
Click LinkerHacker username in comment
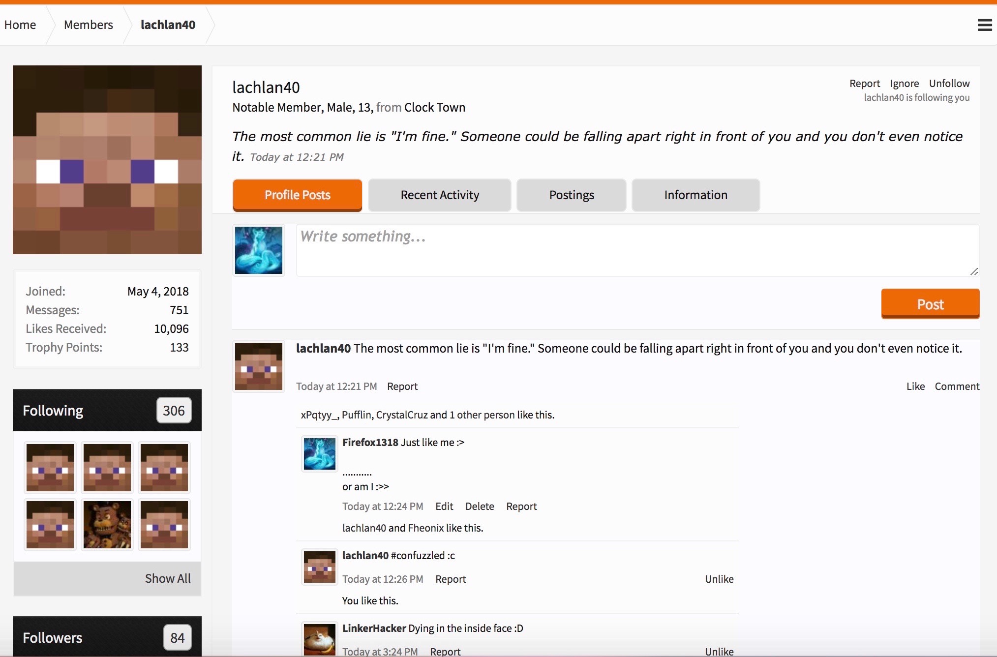pyautogui.click(x=374, y=628)
